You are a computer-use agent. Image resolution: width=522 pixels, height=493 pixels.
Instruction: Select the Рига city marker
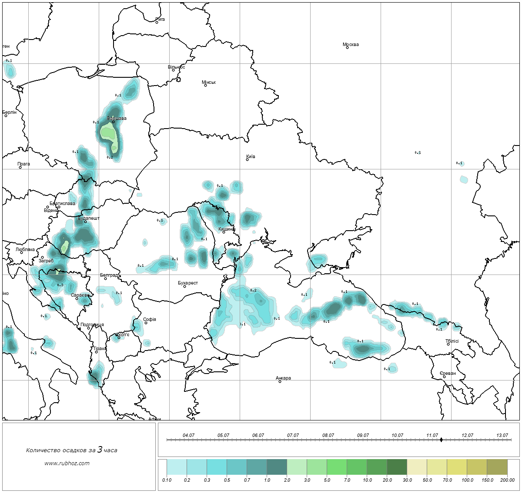pos(157,22)
